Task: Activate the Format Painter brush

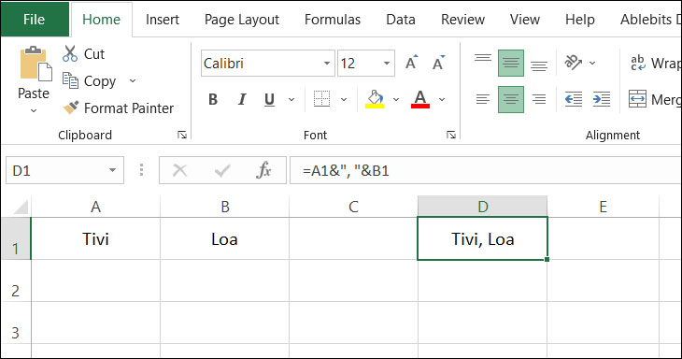Action: 118,108
